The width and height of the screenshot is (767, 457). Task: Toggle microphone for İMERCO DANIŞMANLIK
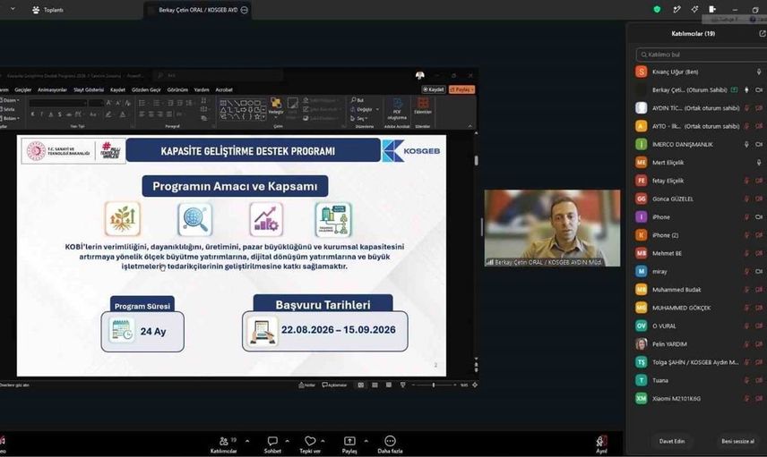coord(746,145)
